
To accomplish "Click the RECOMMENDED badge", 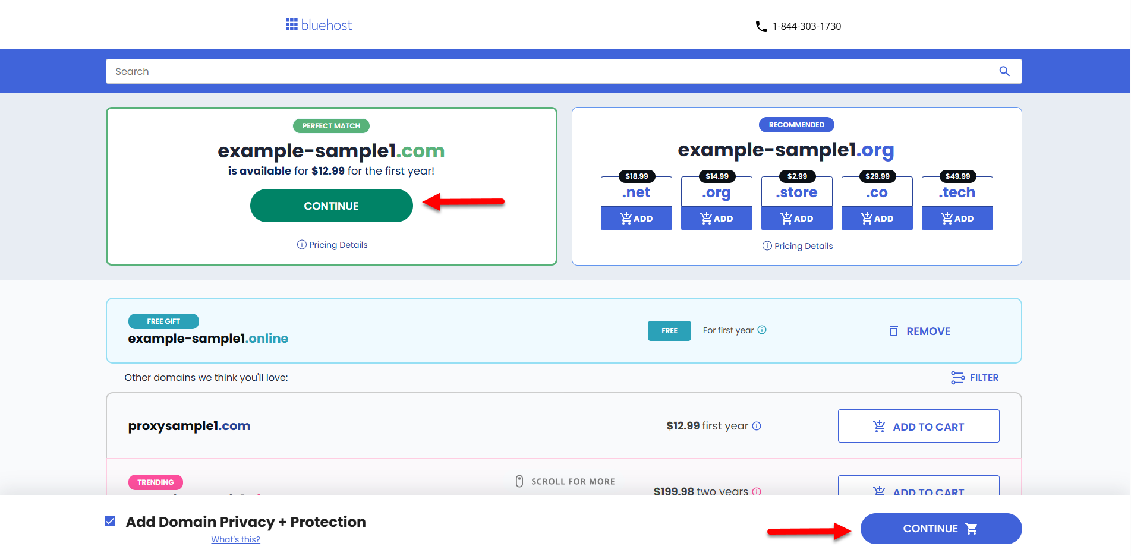I will tap(796, 125).
